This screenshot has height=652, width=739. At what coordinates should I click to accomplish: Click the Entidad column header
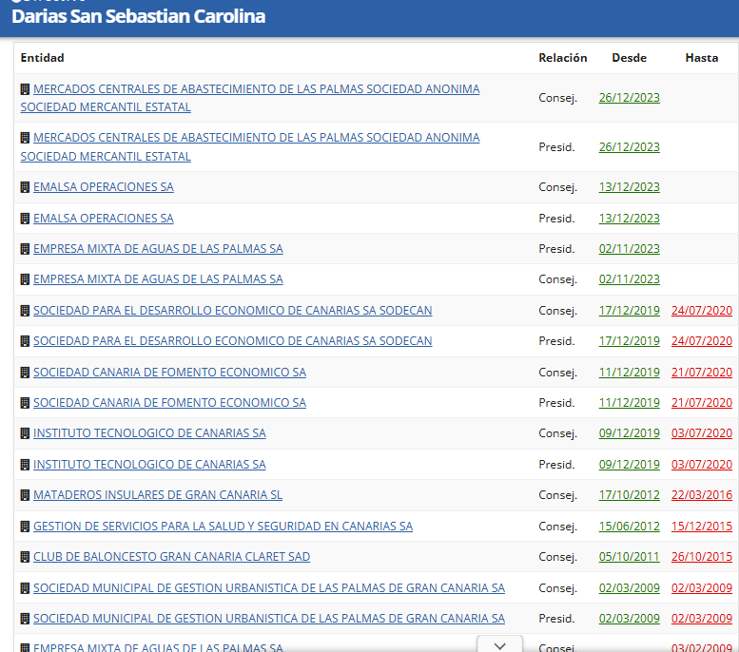pyautogui.click(x=43, y=58)
